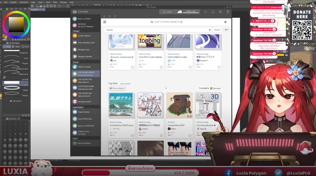316x176 pixels.
Task: Click the View original button
Action: coord(117,88)
